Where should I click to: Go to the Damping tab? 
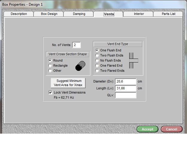click(x=79, y=14)
